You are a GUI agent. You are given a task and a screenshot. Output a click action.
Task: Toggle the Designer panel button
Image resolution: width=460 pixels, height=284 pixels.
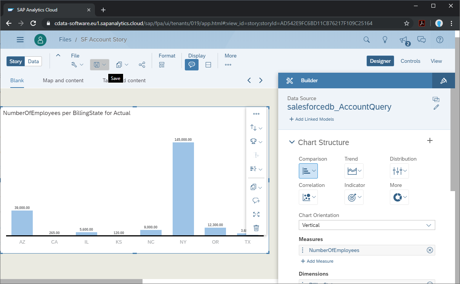point(380,61)
